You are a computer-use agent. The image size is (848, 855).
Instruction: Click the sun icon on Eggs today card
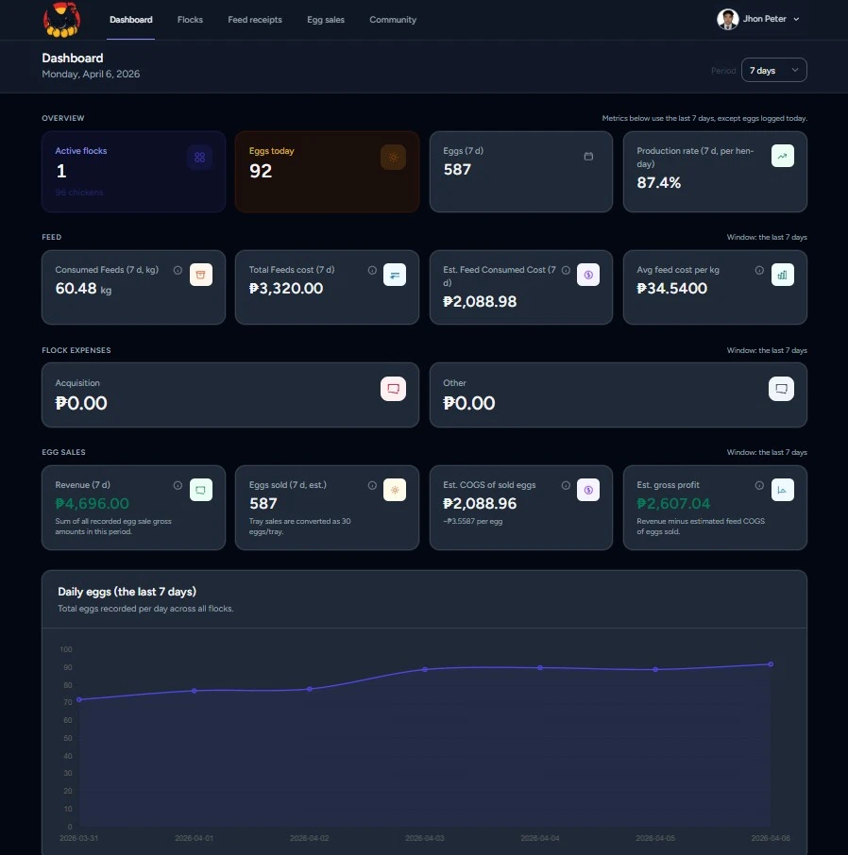393,158
